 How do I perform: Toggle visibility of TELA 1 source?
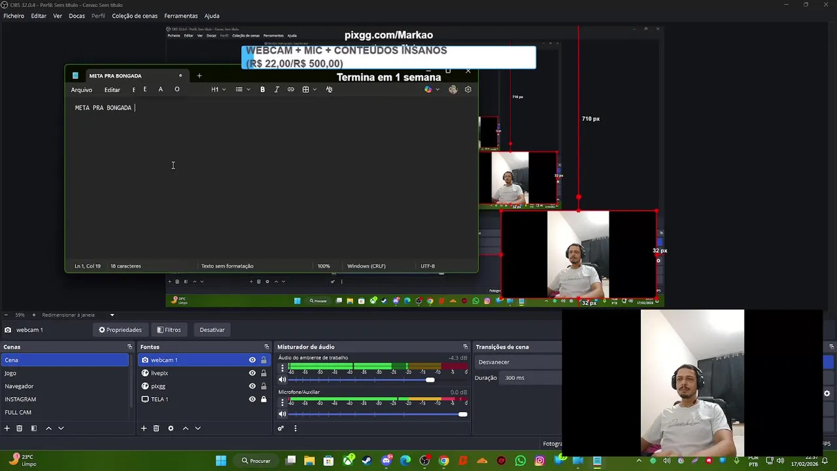coord(252,399)
